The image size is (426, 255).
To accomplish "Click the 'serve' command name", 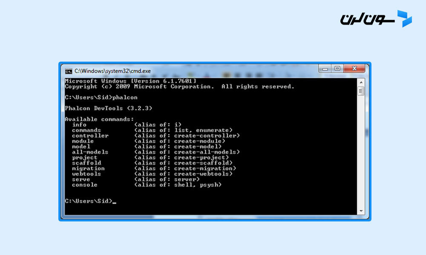I will click(x=81, y=179).
